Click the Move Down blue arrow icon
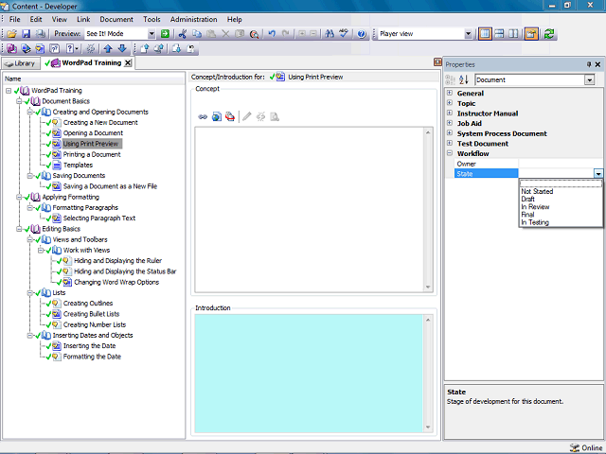This screenshot has width=606, height=454. (x=122, y=48)
